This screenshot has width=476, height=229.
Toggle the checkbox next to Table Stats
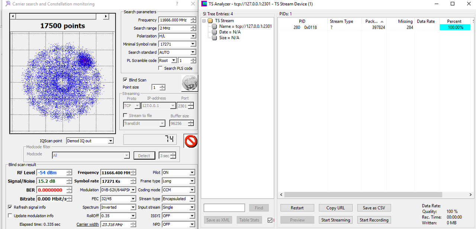click(x=270, y=220)
